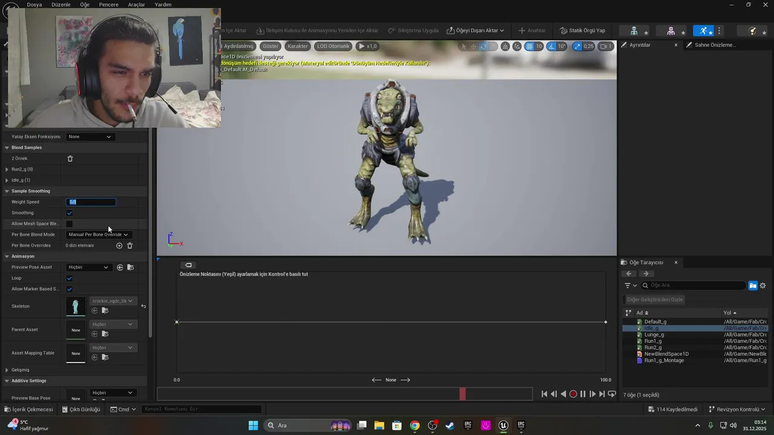Open the Revizyon Kontrolü dropdown
This screenshot has height=435, width=774.
tap(737, 409)
